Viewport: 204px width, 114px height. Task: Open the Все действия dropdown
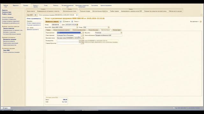194,22
